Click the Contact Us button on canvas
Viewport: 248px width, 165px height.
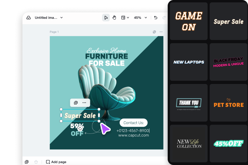pos(133,123)
